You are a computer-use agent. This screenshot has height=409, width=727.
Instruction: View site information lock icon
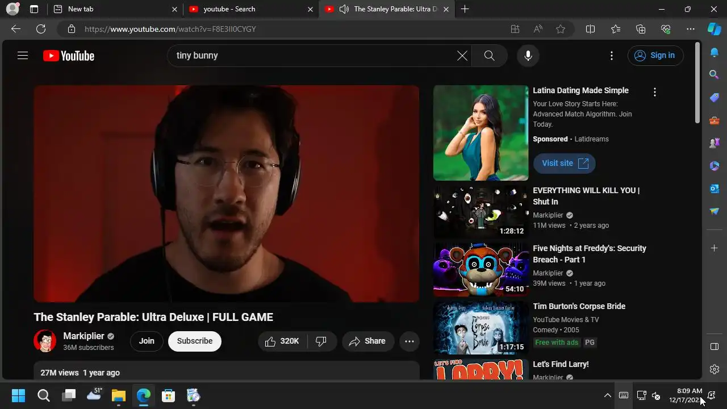(71, 29)
